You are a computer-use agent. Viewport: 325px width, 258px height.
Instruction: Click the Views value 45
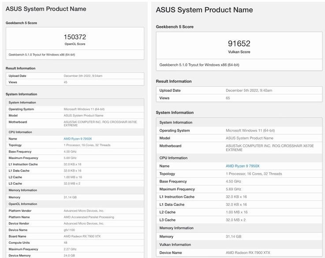(66, 82)
